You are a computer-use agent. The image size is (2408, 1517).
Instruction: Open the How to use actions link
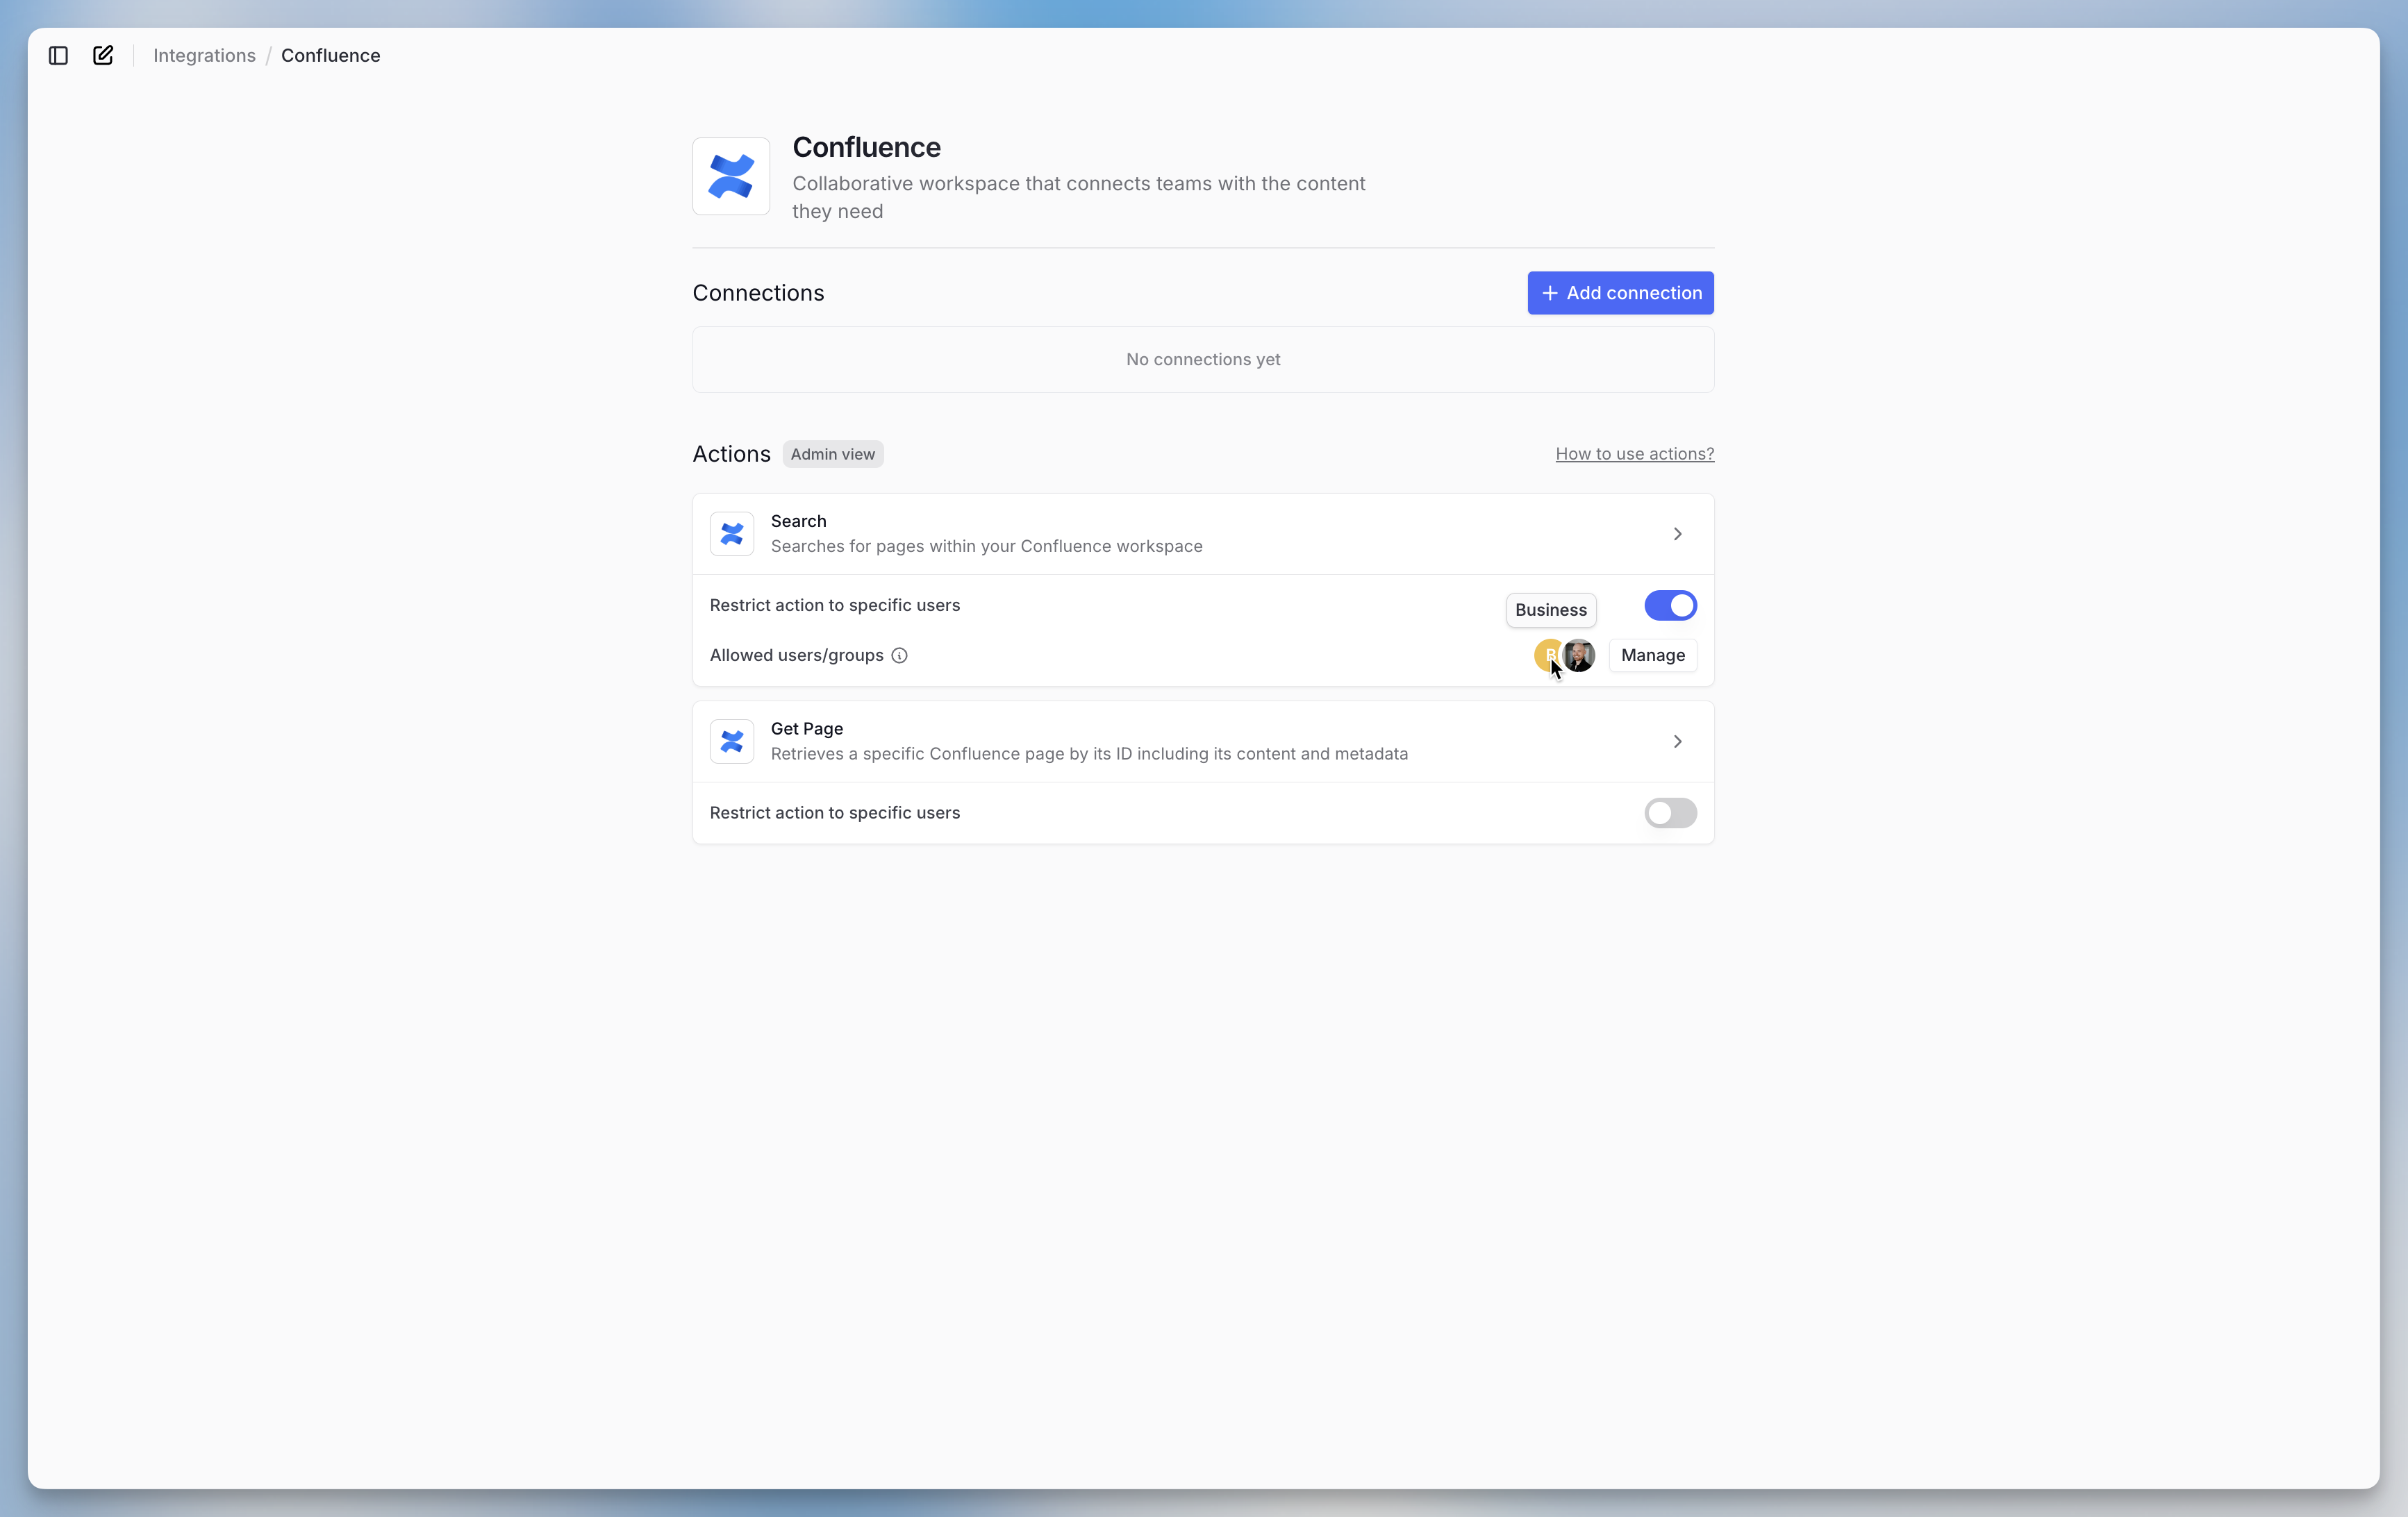pyautogui.click(x=1634, y=453)
